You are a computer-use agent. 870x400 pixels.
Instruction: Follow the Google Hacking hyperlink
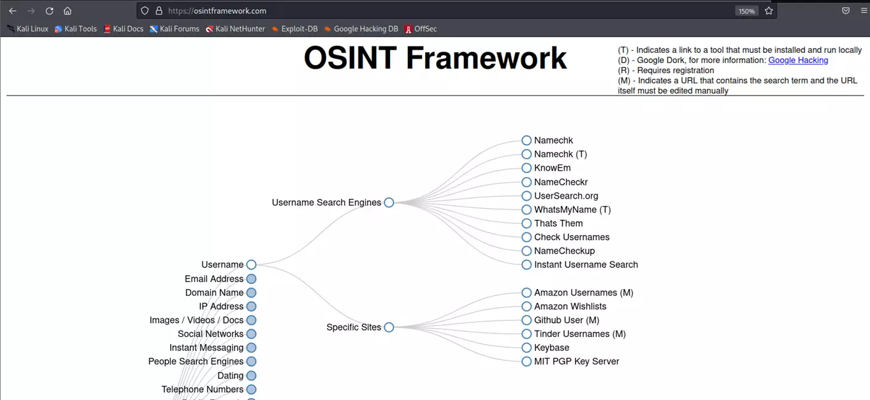798,60
